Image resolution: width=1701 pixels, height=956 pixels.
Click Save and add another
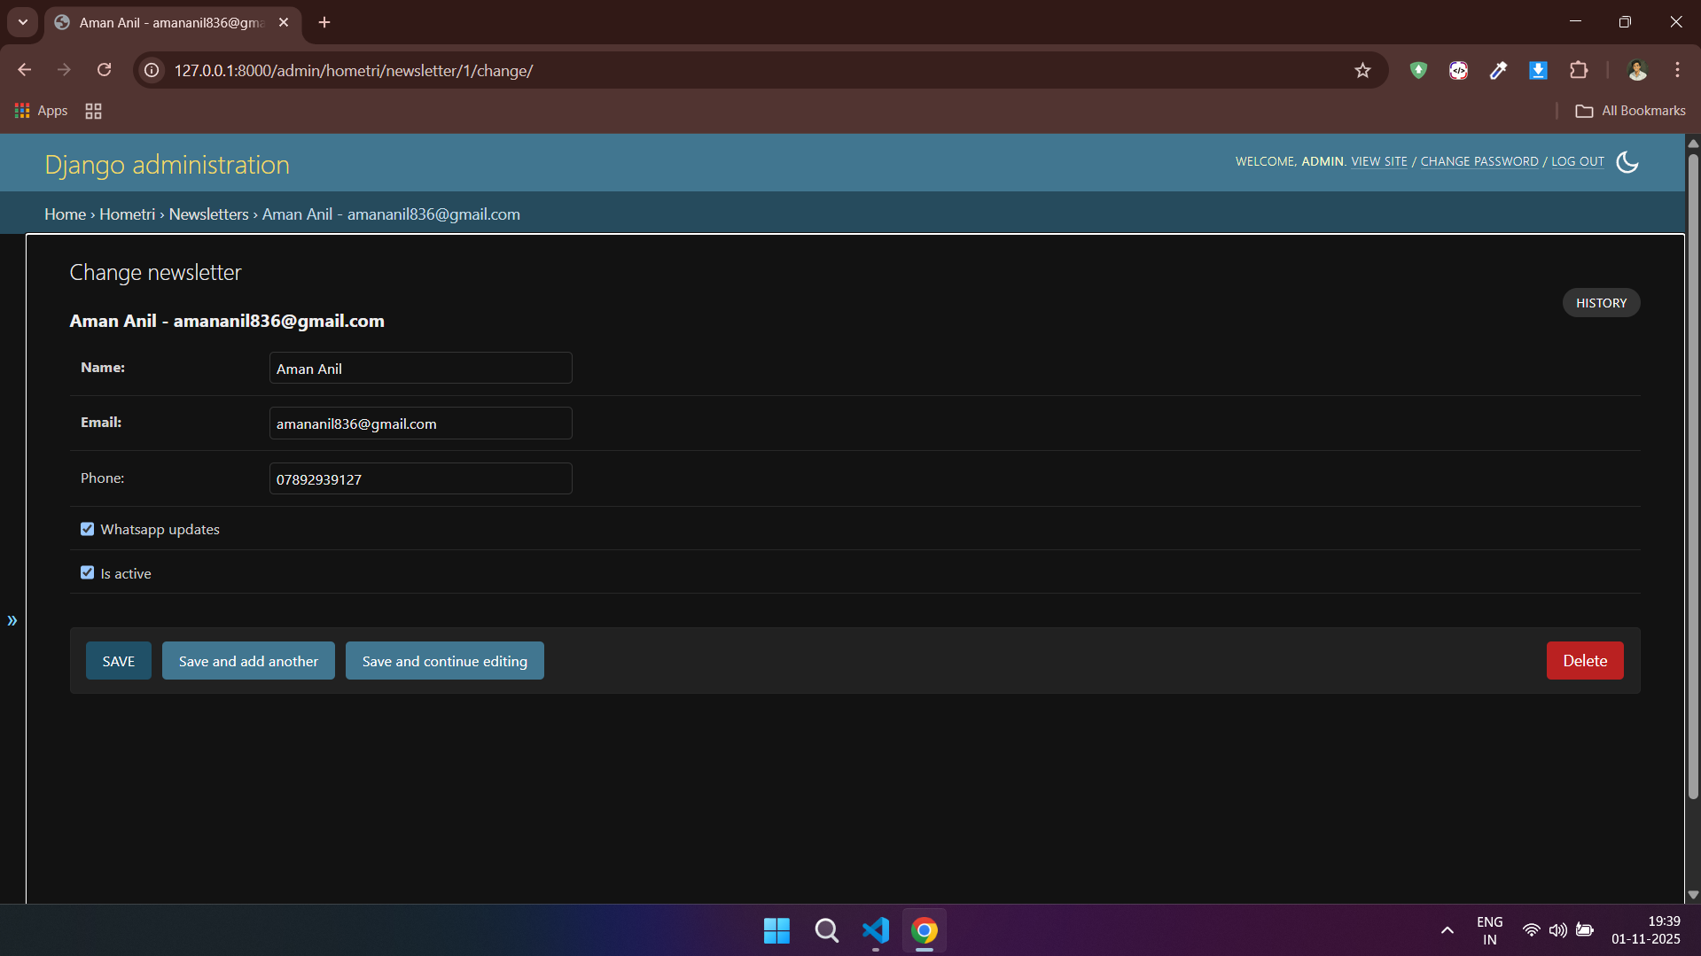click(248, 661)
